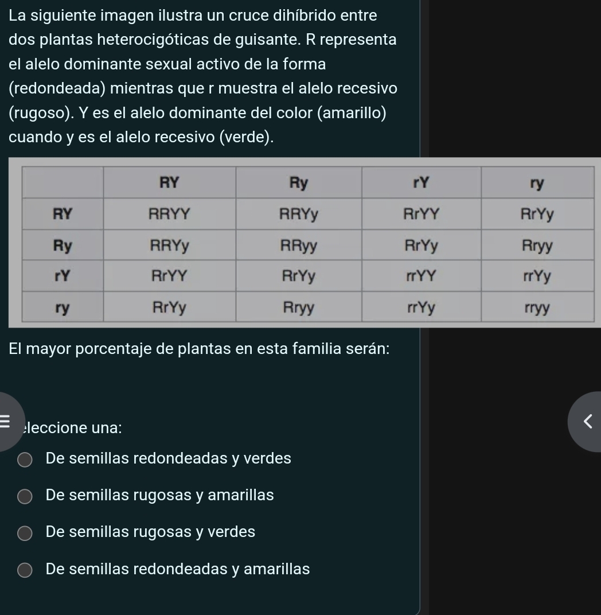Click the RY column header

169,183
